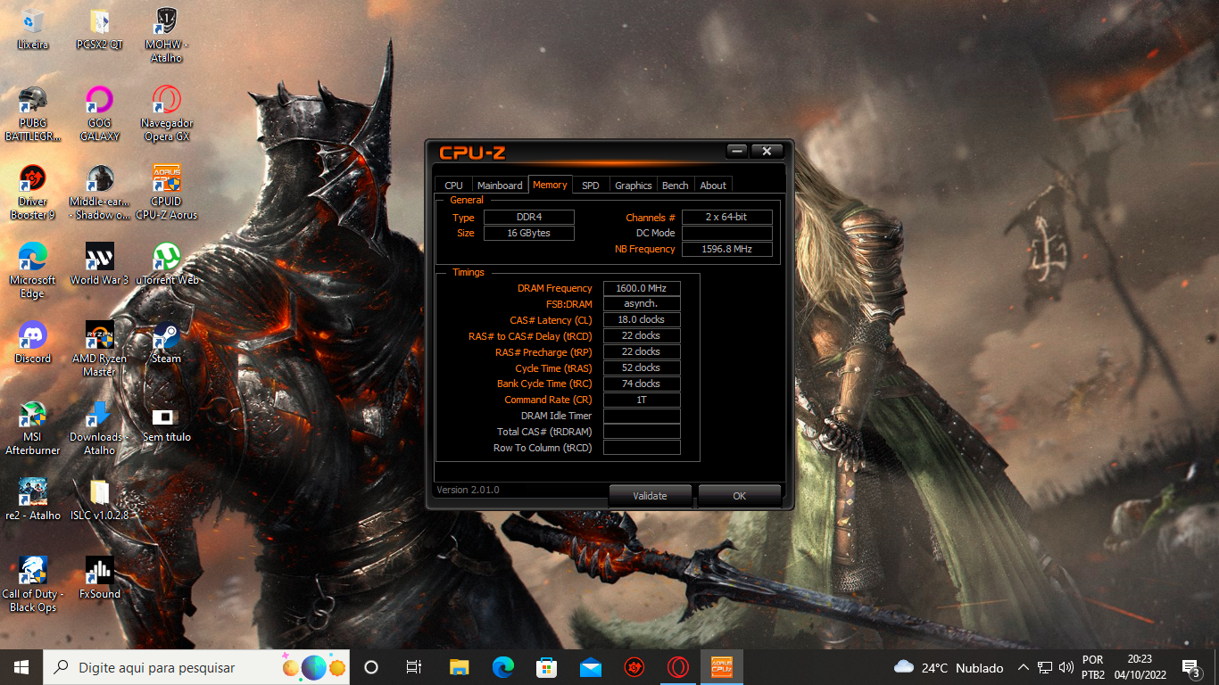The width and height of the screenshot is (1219, 685).
Task: Click Call of Duty - Black Ops icon
Action: coord(33,586)
